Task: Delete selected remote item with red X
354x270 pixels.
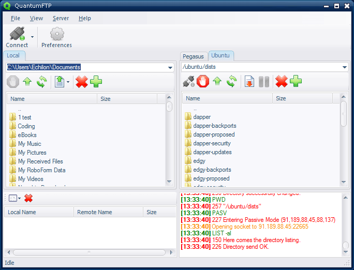Action: [x=282, y=81]
